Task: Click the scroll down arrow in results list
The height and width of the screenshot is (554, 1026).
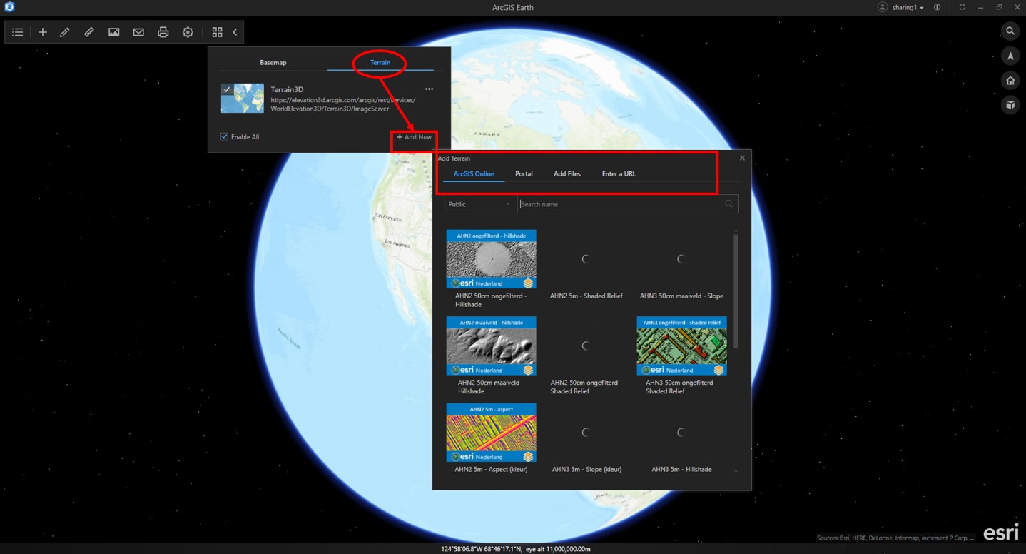Action: [736, 471]
